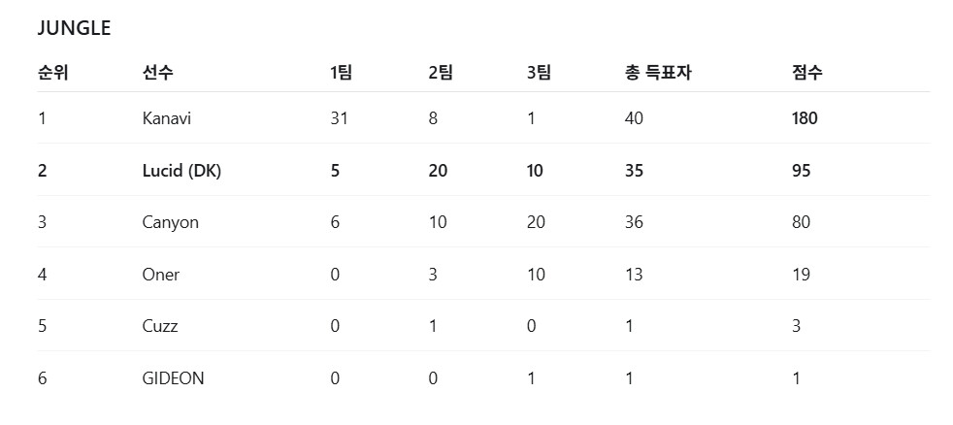Click Lucid's bold score 95
The width and height of the screenshot is (953, 425).
point(801,171)
